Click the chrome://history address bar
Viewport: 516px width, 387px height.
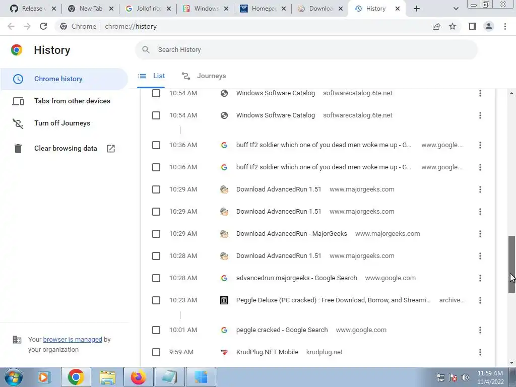point(131,26)
